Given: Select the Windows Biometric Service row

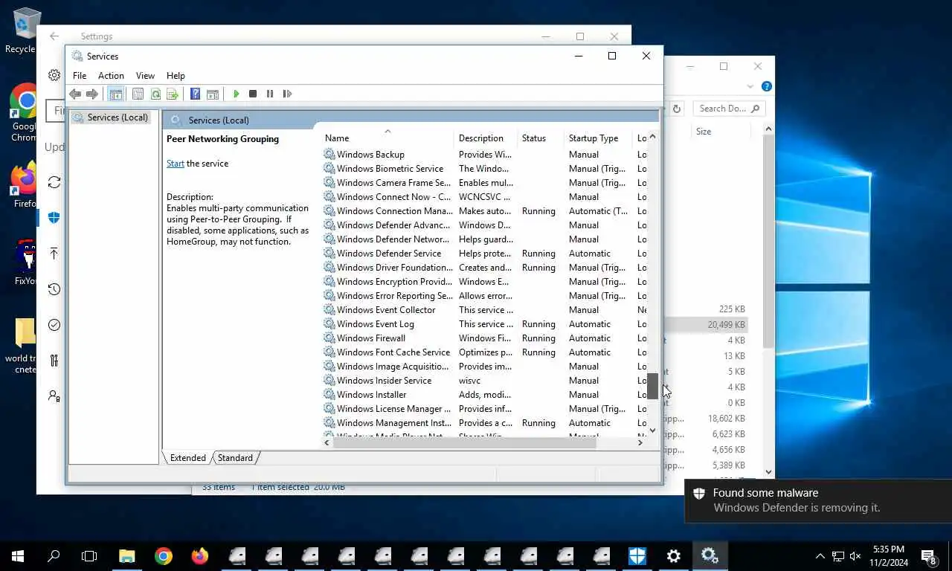Looking at the screenshot, I should [485, 169].
